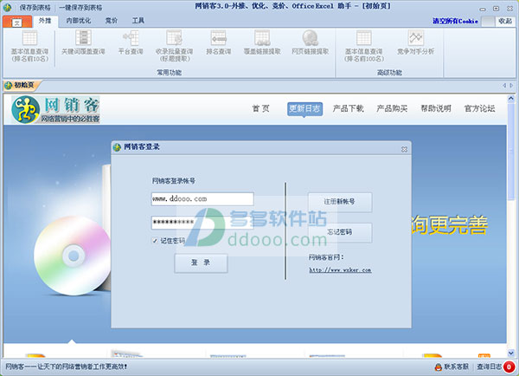This screenshot has height=376, width=519.
Task: Launch 平台查询 icon
Action: [x=131, y=42]
